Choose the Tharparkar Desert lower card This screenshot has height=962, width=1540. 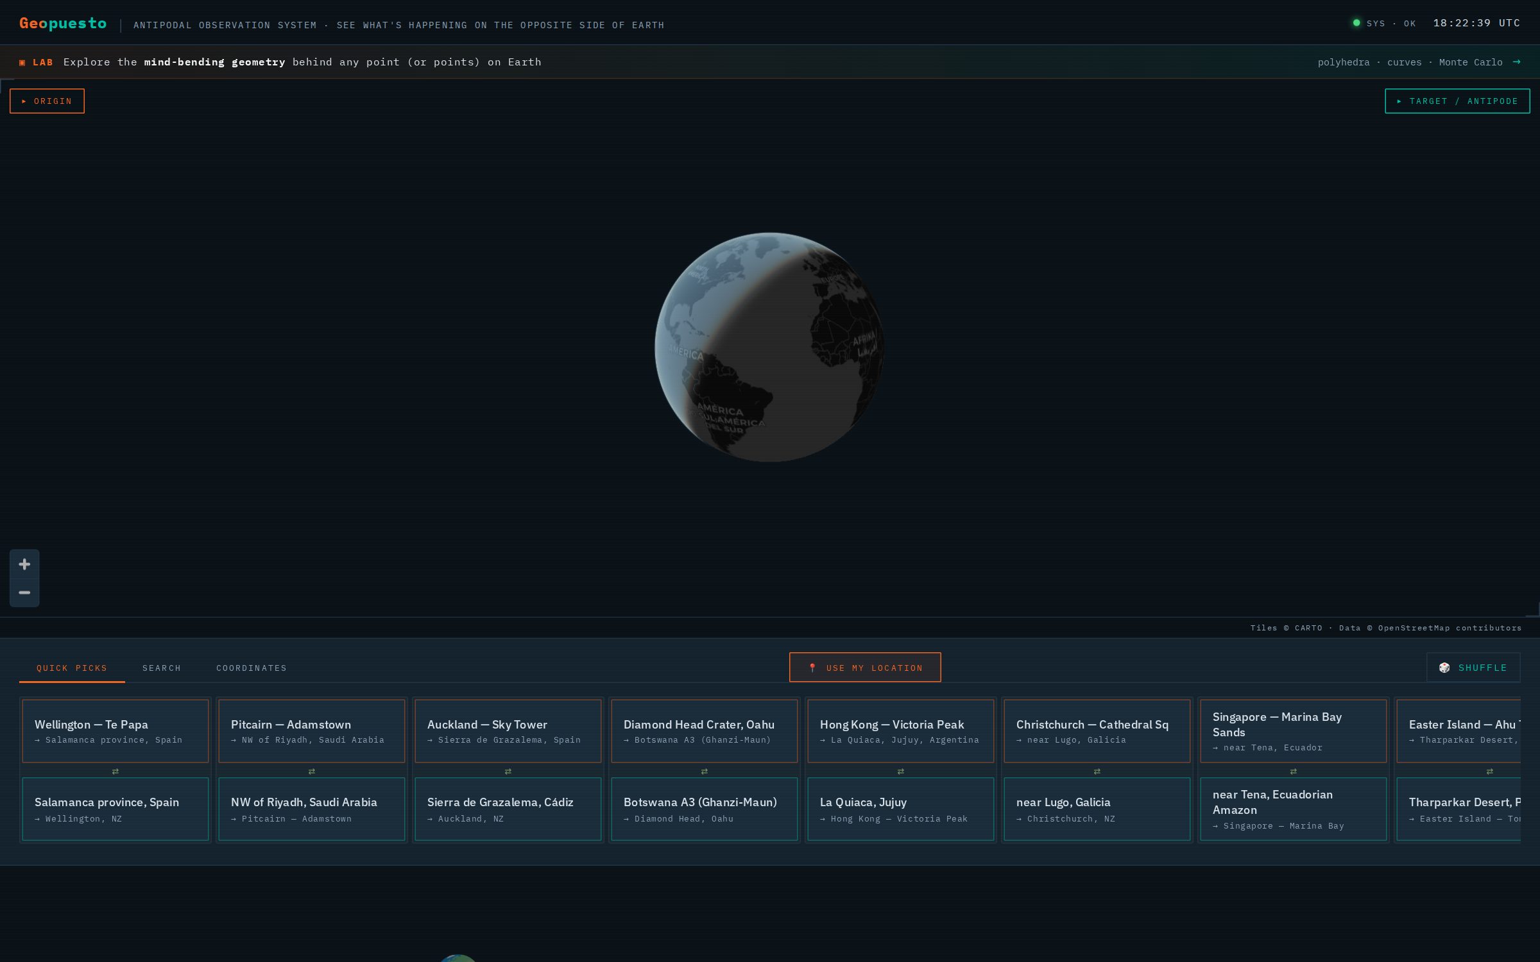[1459, 809]
